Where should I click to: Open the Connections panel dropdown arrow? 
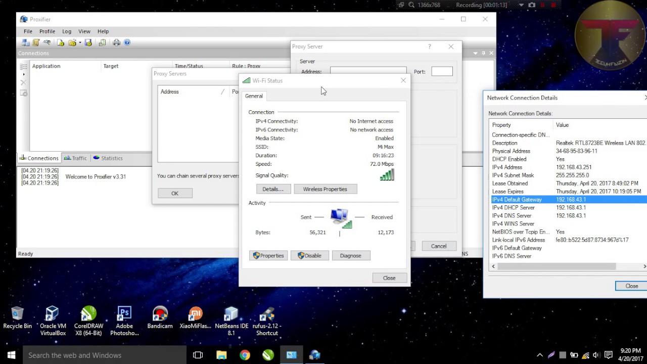pyautogui.click(x=475, y=53)
